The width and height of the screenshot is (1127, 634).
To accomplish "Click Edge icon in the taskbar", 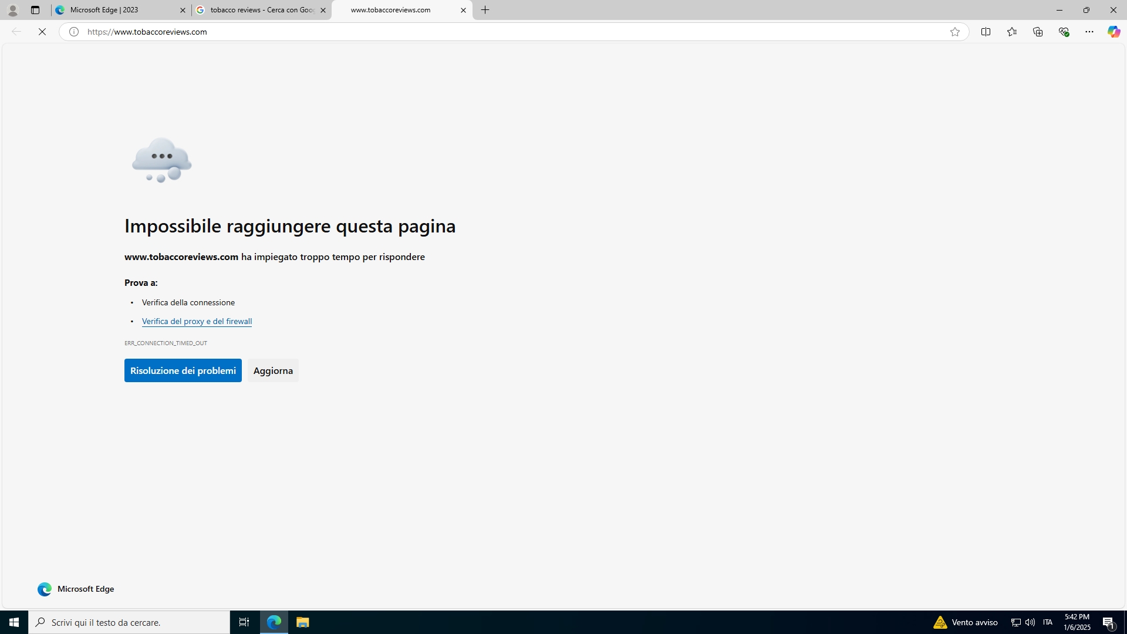I will pyautogui.click(x=274, y=622).
